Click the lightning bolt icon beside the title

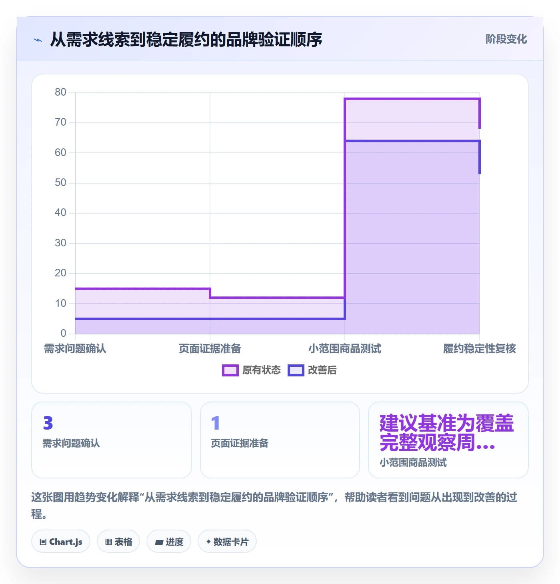(38, 40)
